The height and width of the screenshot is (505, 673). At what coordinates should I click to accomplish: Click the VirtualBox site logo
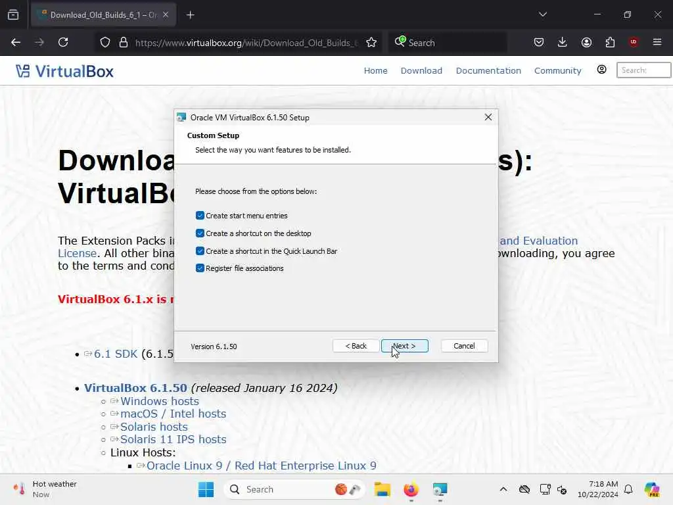coord(65,71)
